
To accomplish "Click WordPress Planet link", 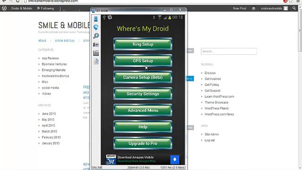I will click(217, 108).
